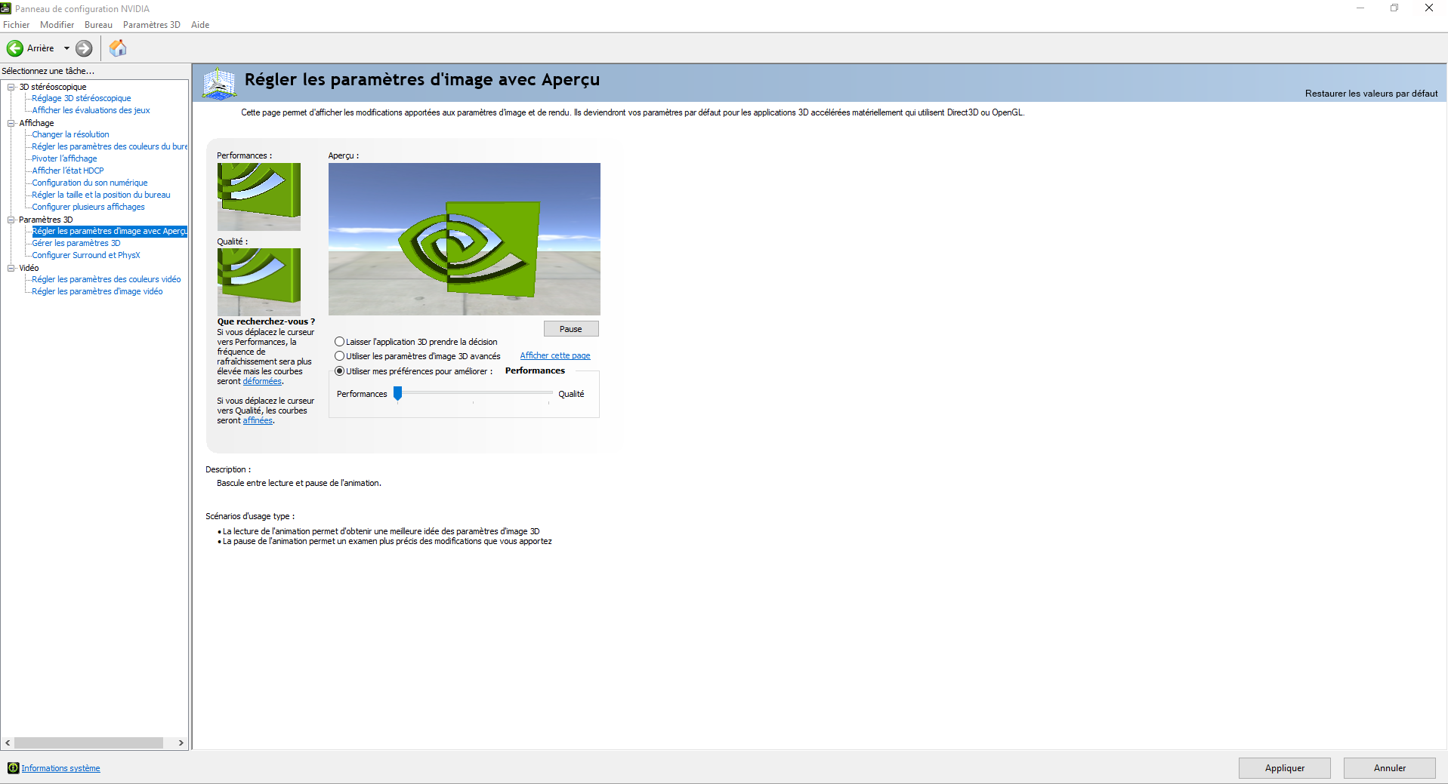Click the 3D stéréoscopique category label
Image resolution: width=1448 pixels, height=784 pixels.
click(53, 87)
